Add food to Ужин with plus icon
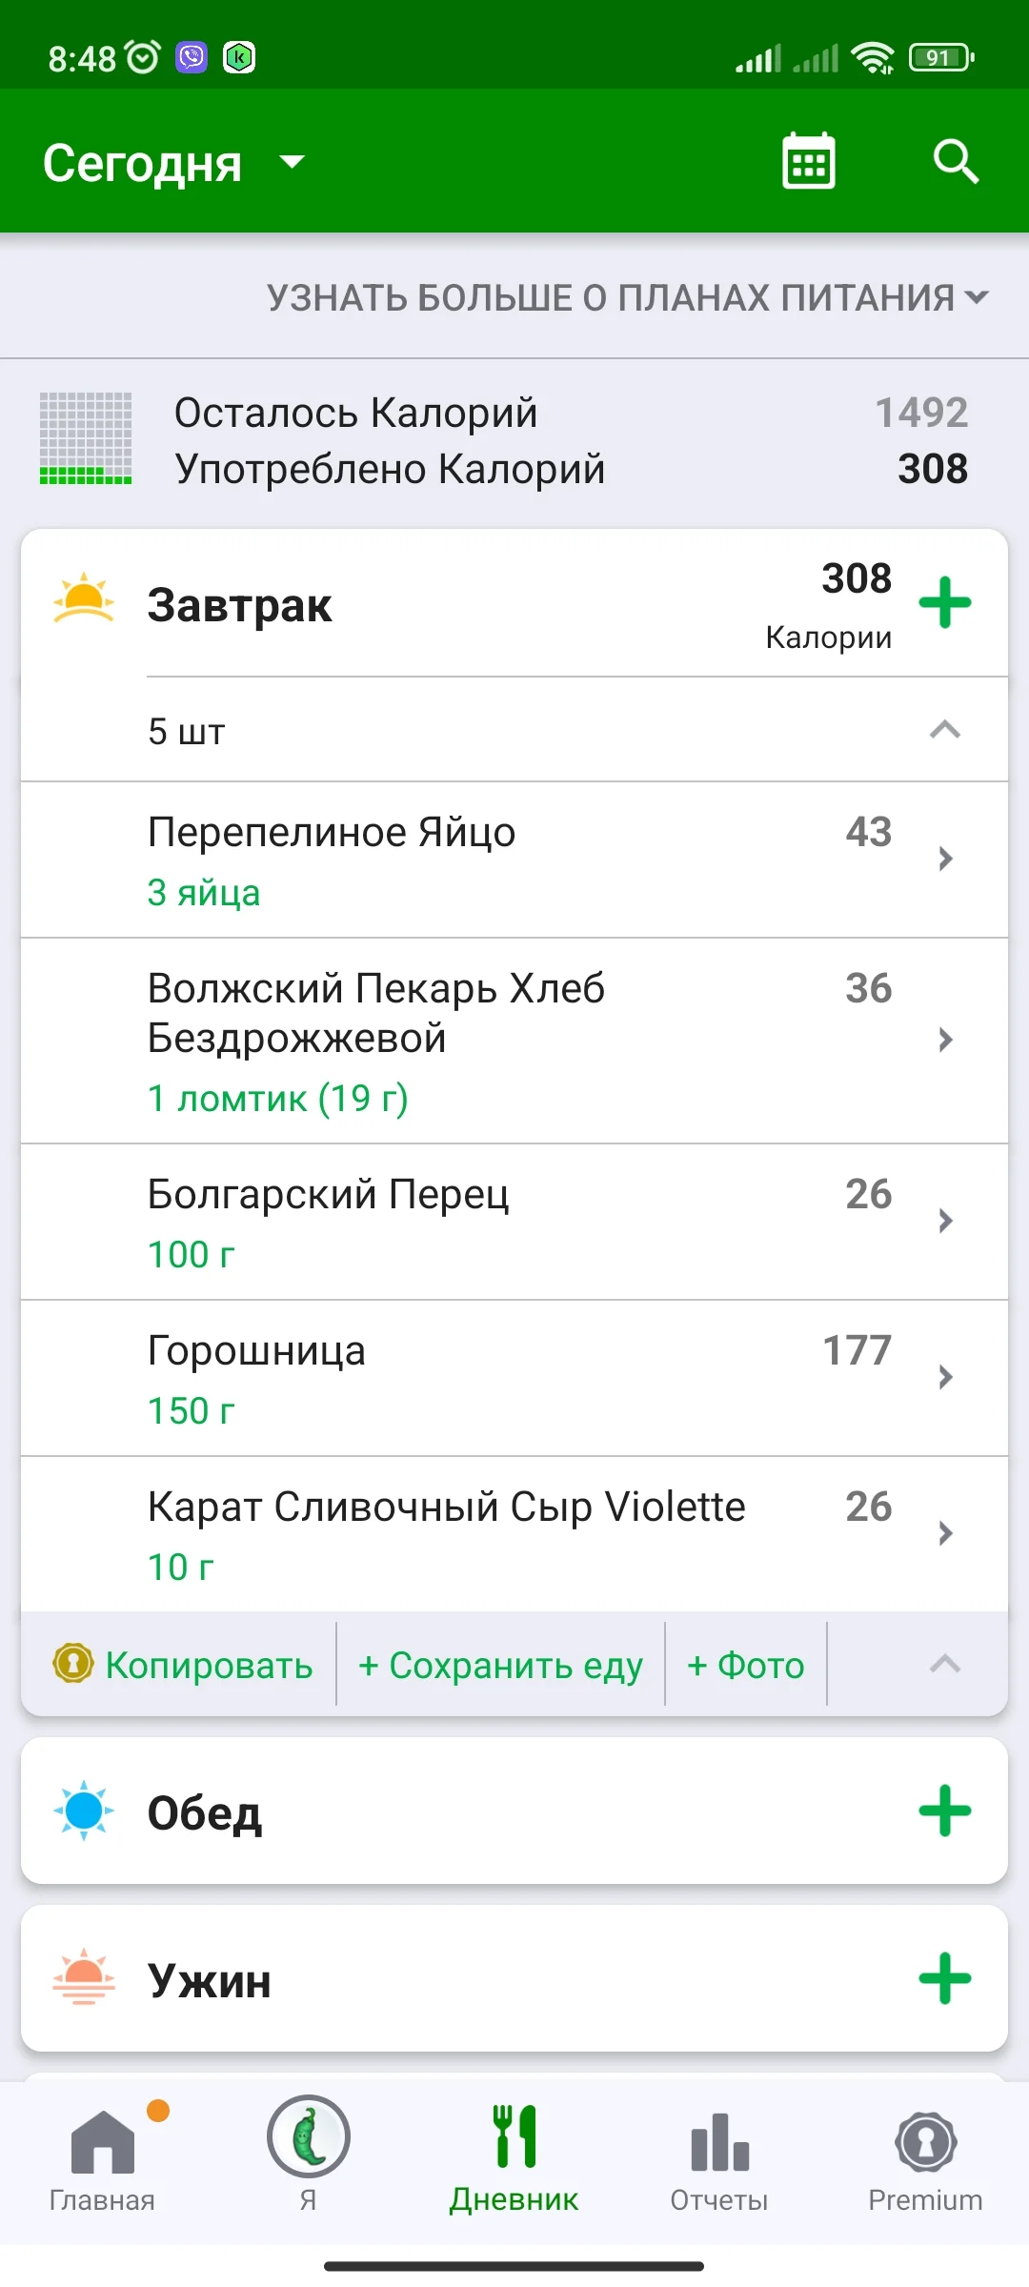Screen dimensions: 1029x2287 pos(944,1978)
